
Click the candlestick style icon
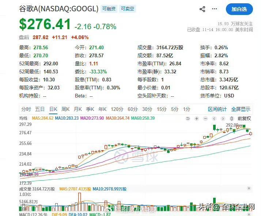231,119
